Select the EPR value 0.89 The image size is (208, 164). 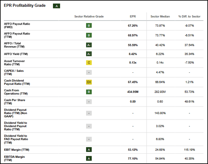133,102
